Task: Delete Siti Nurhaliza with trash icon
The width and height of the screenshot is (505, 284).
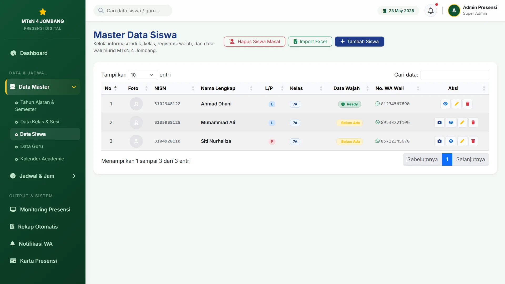Action: coord(473,141)
